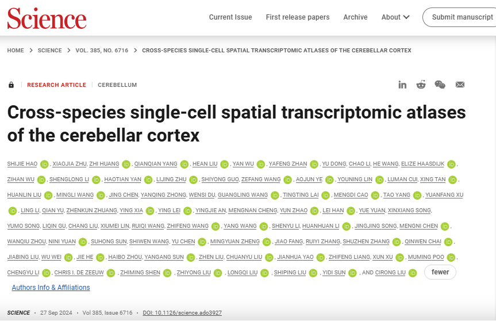Navigate to HOME breadcrumb
The height and width of the screenshot is (321, 496).
pos(16,50)
